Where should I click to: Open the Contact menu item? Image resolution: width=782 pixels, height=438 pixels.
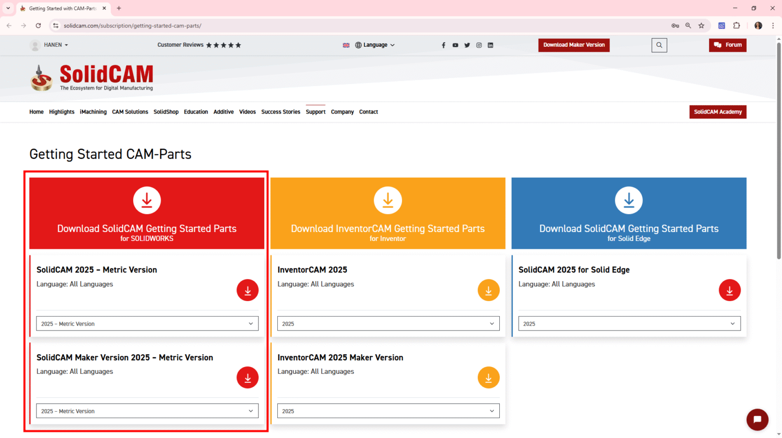tap(369, 112)
